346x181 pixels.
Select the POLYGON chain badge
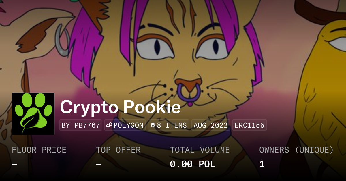point(125,125)
